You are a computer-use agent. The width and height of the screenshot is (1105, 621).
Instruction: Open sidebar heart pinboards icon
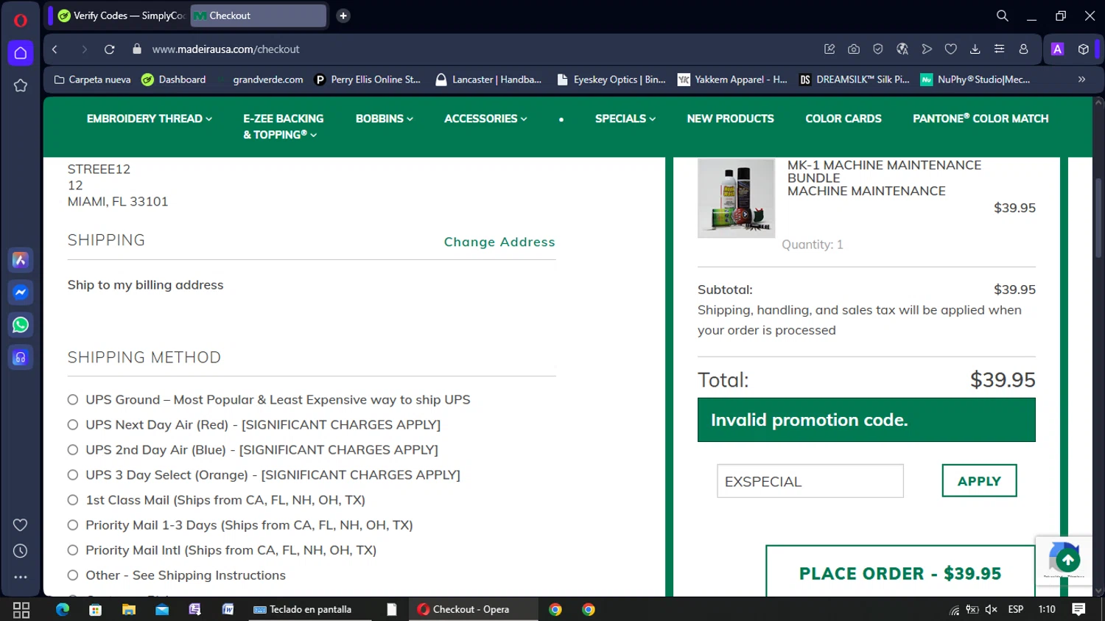tap(21, 524)
